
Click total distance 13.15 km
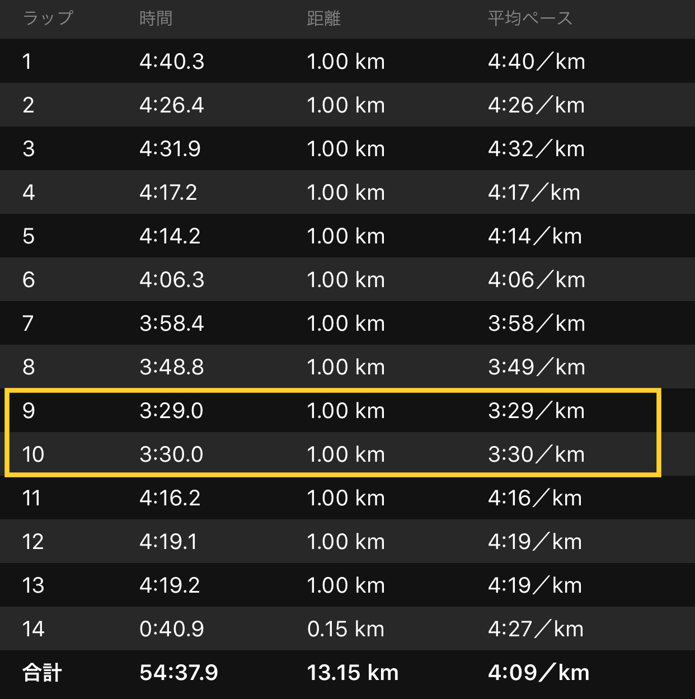click(353, 673)
